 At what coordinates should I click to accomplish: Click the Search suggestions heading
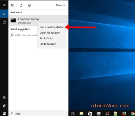point(20,29)
